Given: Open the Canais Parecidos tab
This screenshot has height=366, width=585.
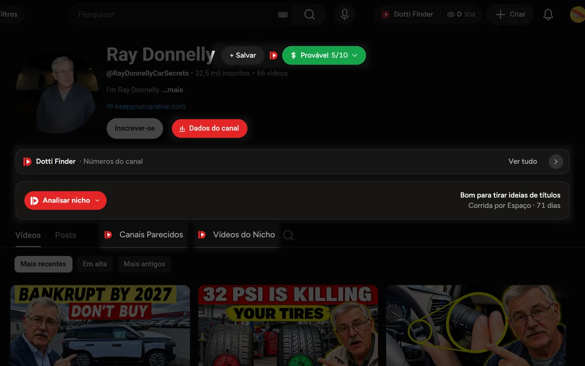Looking at the screenshot, I should pyautogui.click(x=144, y=235).
